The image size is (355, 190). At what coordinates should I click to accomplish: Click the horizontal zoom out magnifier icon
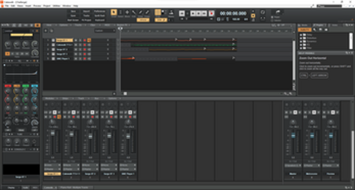pyautogui.click(x=286, y=93)
